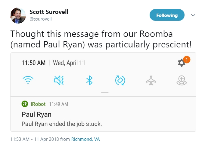Tap the airplane mode icon
The image size is (202, 145).
[x=151, y=81]
